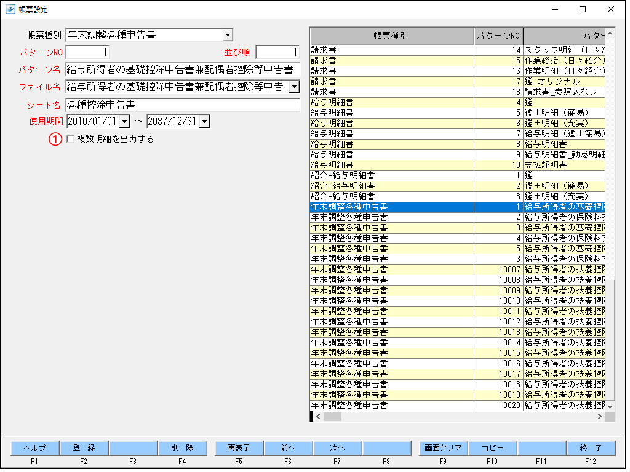The image size is (630, 472).
Task: Click the 削除 (F4) button to delete
Action: (181, 448)
